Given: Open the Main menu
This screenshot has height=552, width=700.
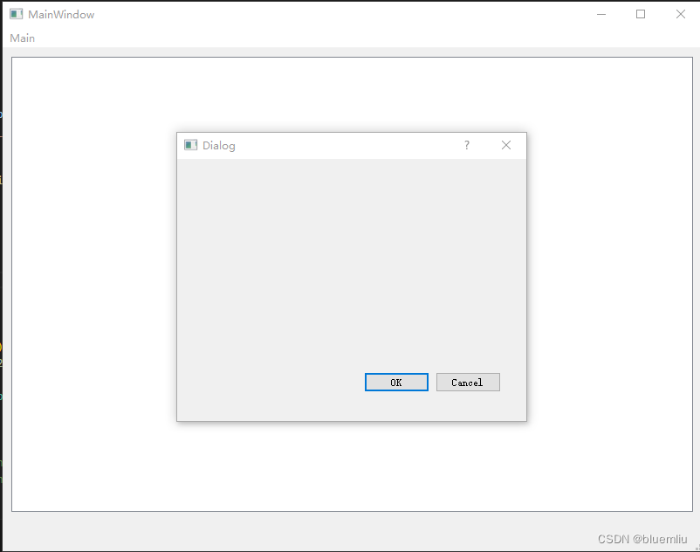Looking at the screenshot, I should click(22, 38).
